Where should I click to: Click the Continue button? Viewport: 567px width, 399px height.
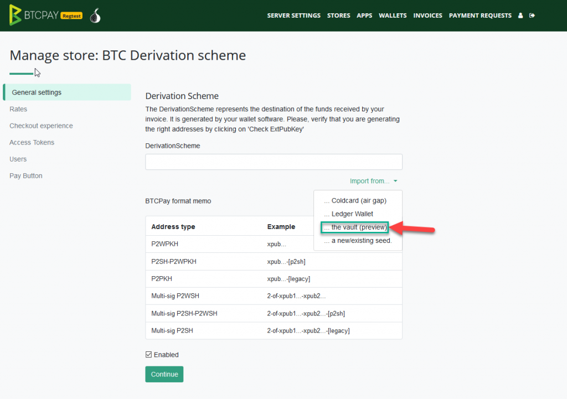[x=164, y=374]
